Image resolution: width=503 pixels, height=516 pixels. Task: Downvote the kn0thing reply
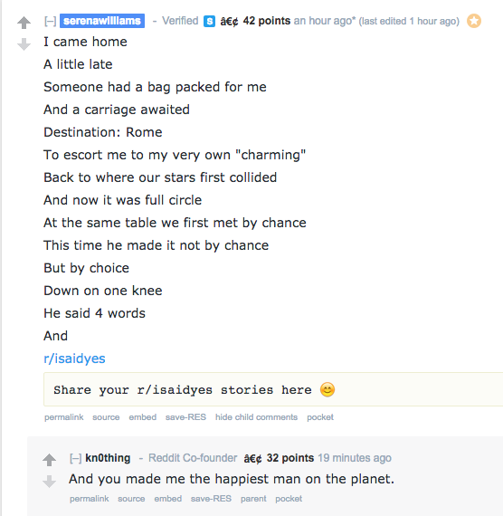coord(50,481)
